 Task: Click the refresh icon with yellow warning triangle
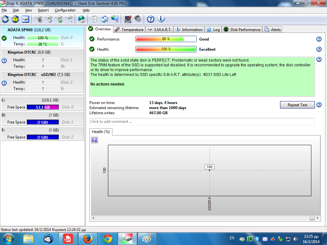(15, 19)
